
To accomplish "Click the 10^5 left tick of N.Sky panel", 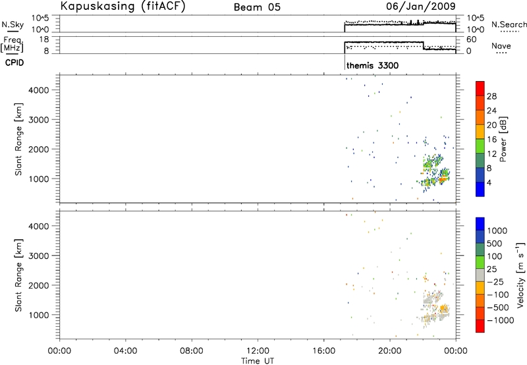I will coord(40,18).
